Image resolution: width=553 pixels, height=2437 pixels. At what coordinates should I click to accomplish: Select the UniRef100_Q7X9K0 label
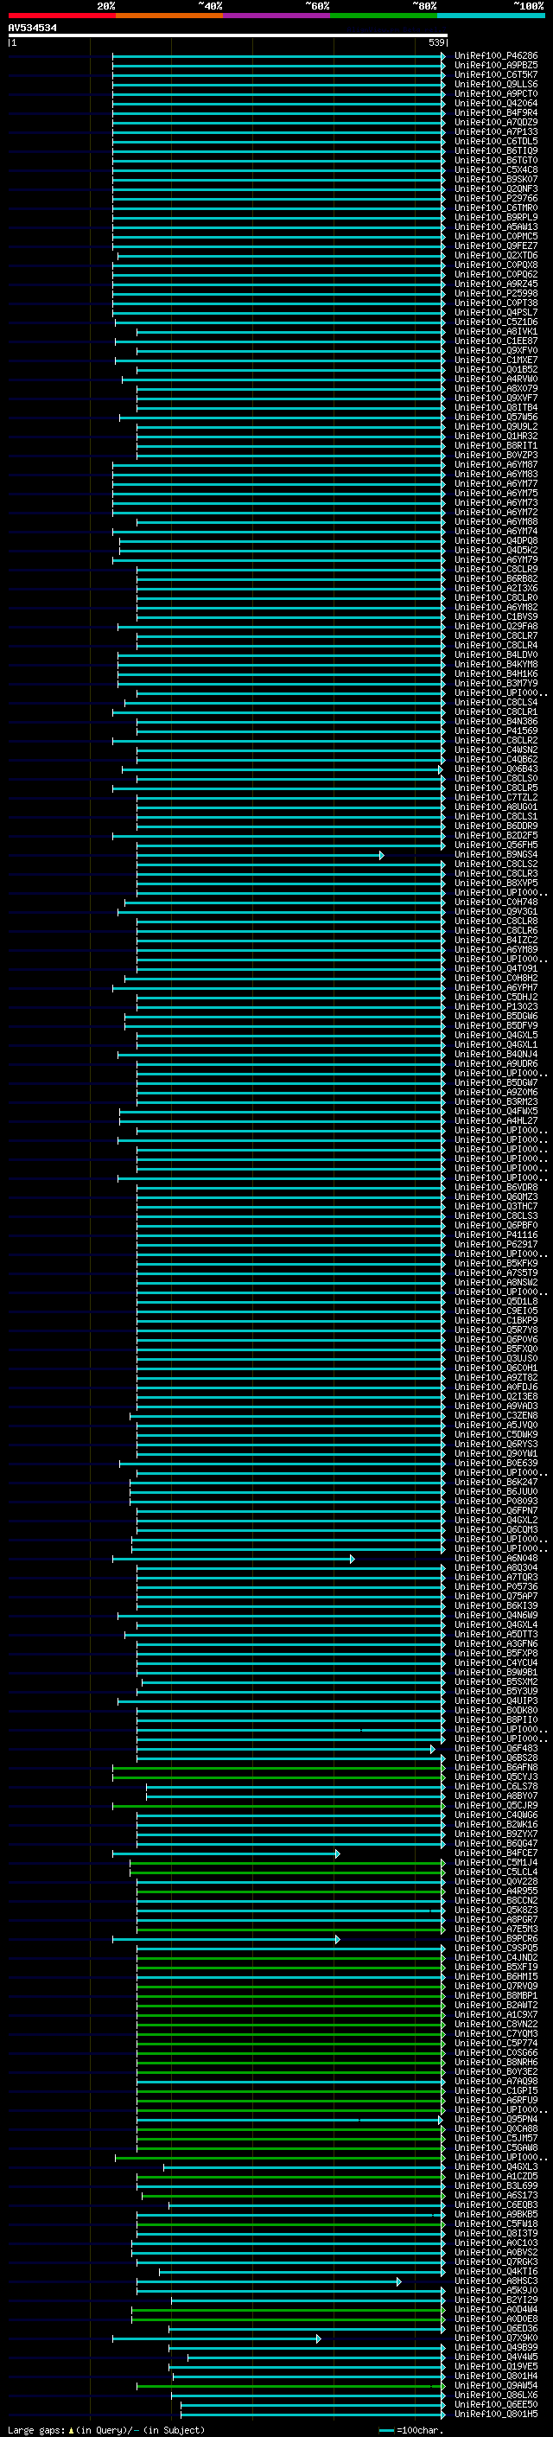pyautogui.click(x=495, y=2338)
